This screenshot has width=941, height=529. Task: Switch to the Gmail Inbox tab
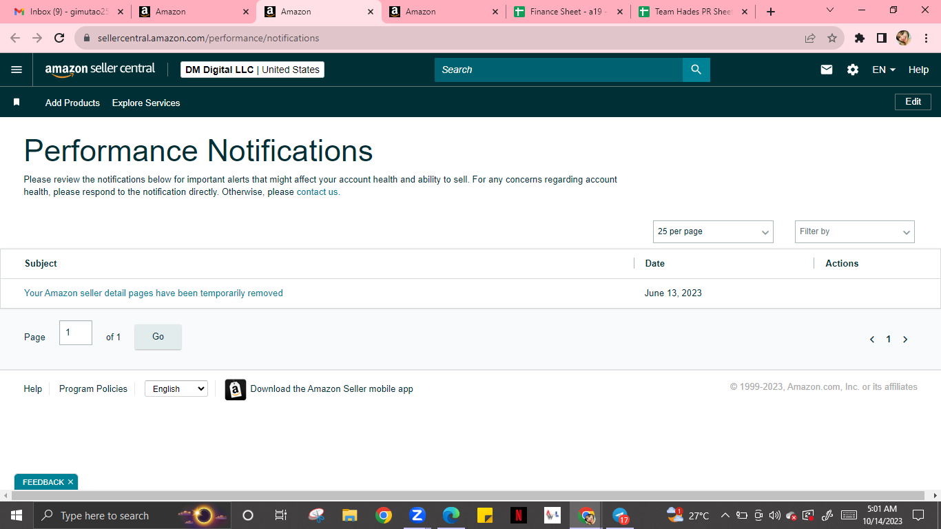69,12
